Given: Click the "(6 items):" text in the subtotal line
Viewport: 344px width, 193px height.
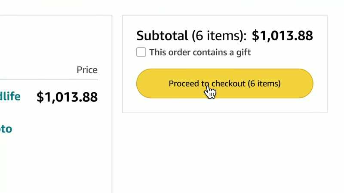Looking at the screenshot, I should [219, 36].
